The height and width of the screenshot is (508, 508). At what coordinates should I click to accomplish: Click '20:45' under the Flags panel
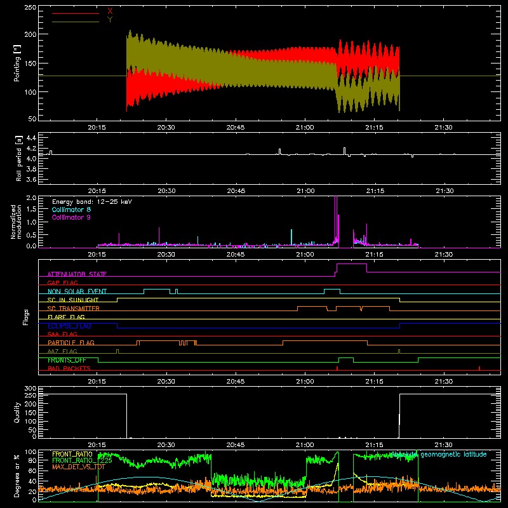tap(235, 382)
